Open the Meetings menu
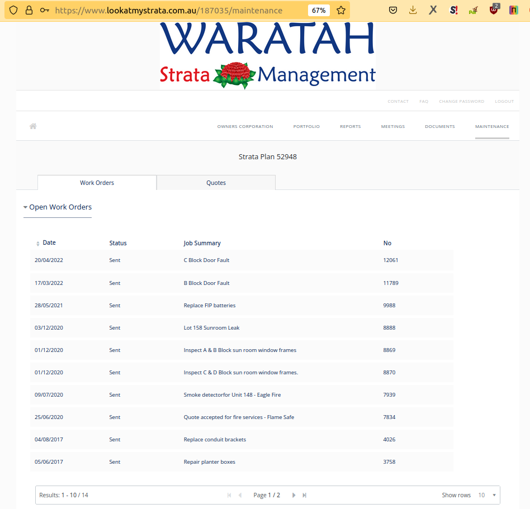Image resolution: width=530 pixels, height=509 pixels. click(x=393, y=127)
